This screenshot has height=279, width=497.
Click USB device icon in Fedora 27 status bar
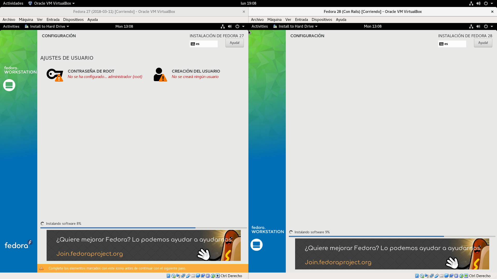coord(188,276)
